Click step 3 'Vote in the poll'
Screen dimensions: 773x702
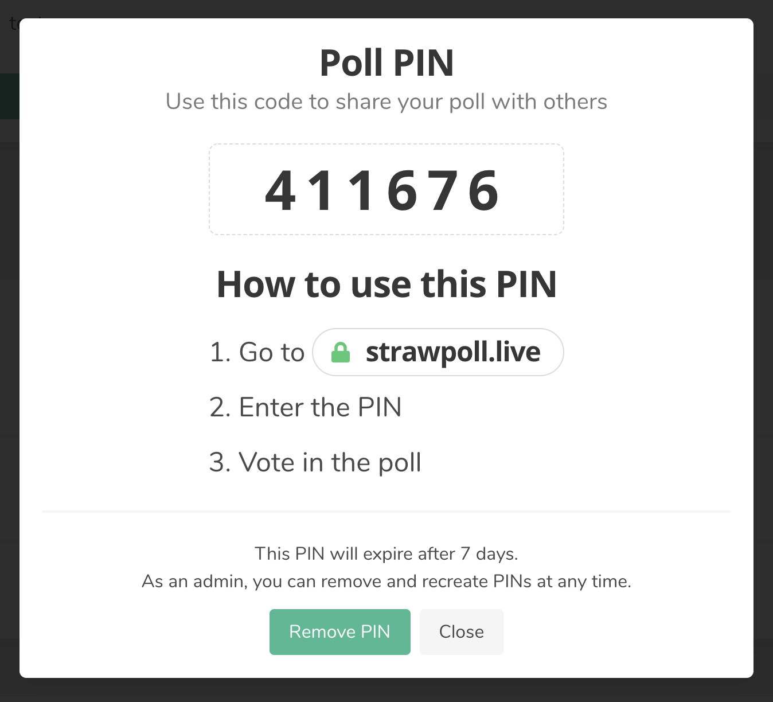(315, 462)
